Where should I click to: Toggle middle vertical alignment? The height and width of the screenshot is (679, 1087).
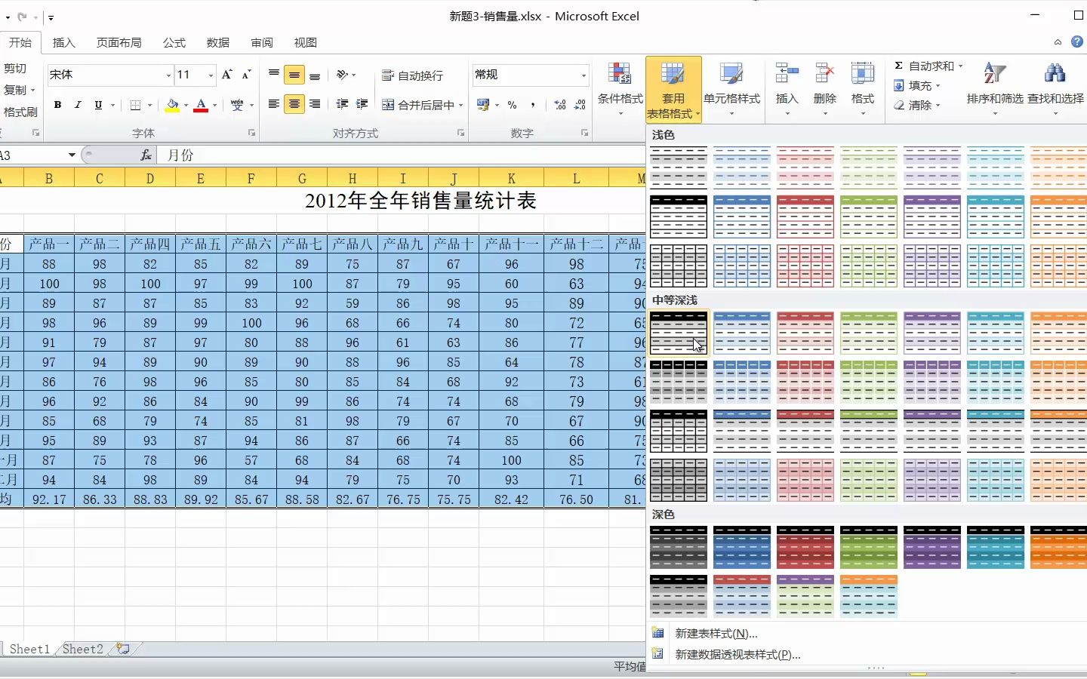point(294,75)
